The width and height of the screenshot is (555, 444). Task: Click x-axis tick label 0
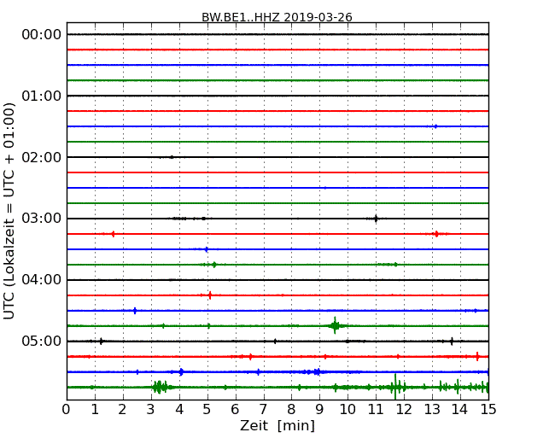click(67, 410)
